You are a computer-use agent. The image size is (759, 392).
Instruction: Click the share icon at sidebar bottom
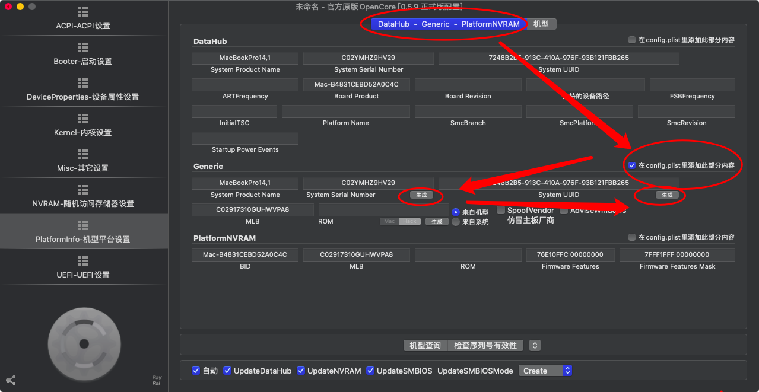click(10, 380)
